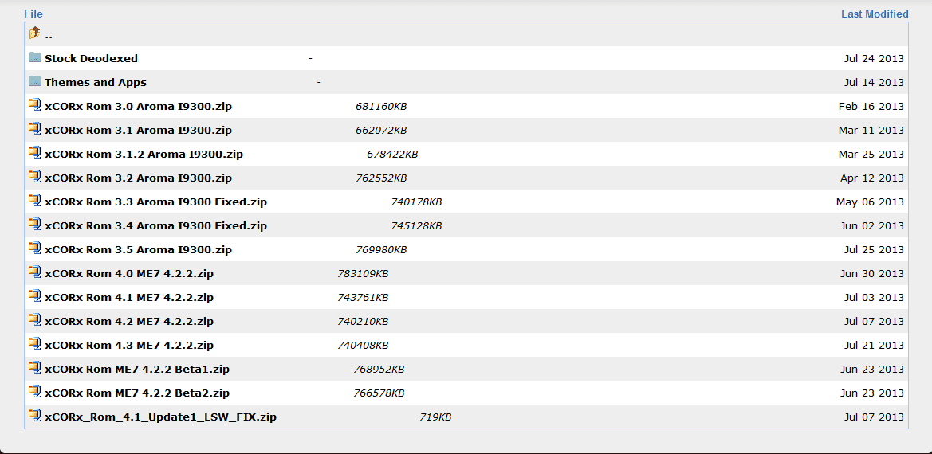Screen dimensions: 932x454
Task: Download xCORx Rom 3.2 Aroma I9300.zip
Action: [x=138, y=178]
